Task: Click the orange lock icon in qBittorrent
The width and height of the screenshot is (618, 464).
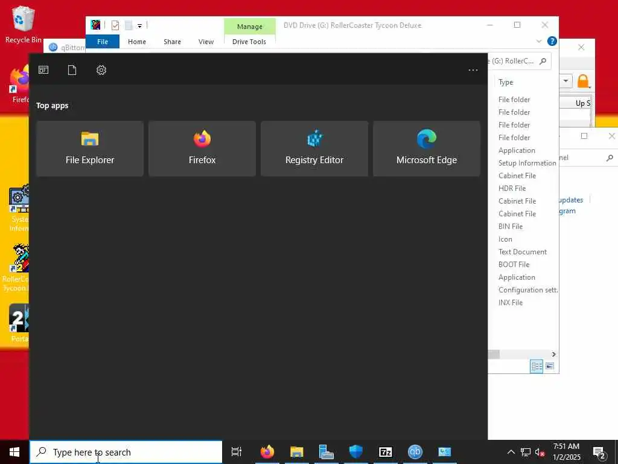Action: (x=583, y=82)
